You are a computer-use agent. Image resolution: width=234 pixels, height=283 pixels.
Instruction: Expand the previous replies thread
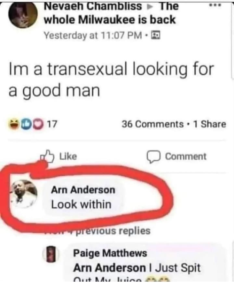coord(97,231)
